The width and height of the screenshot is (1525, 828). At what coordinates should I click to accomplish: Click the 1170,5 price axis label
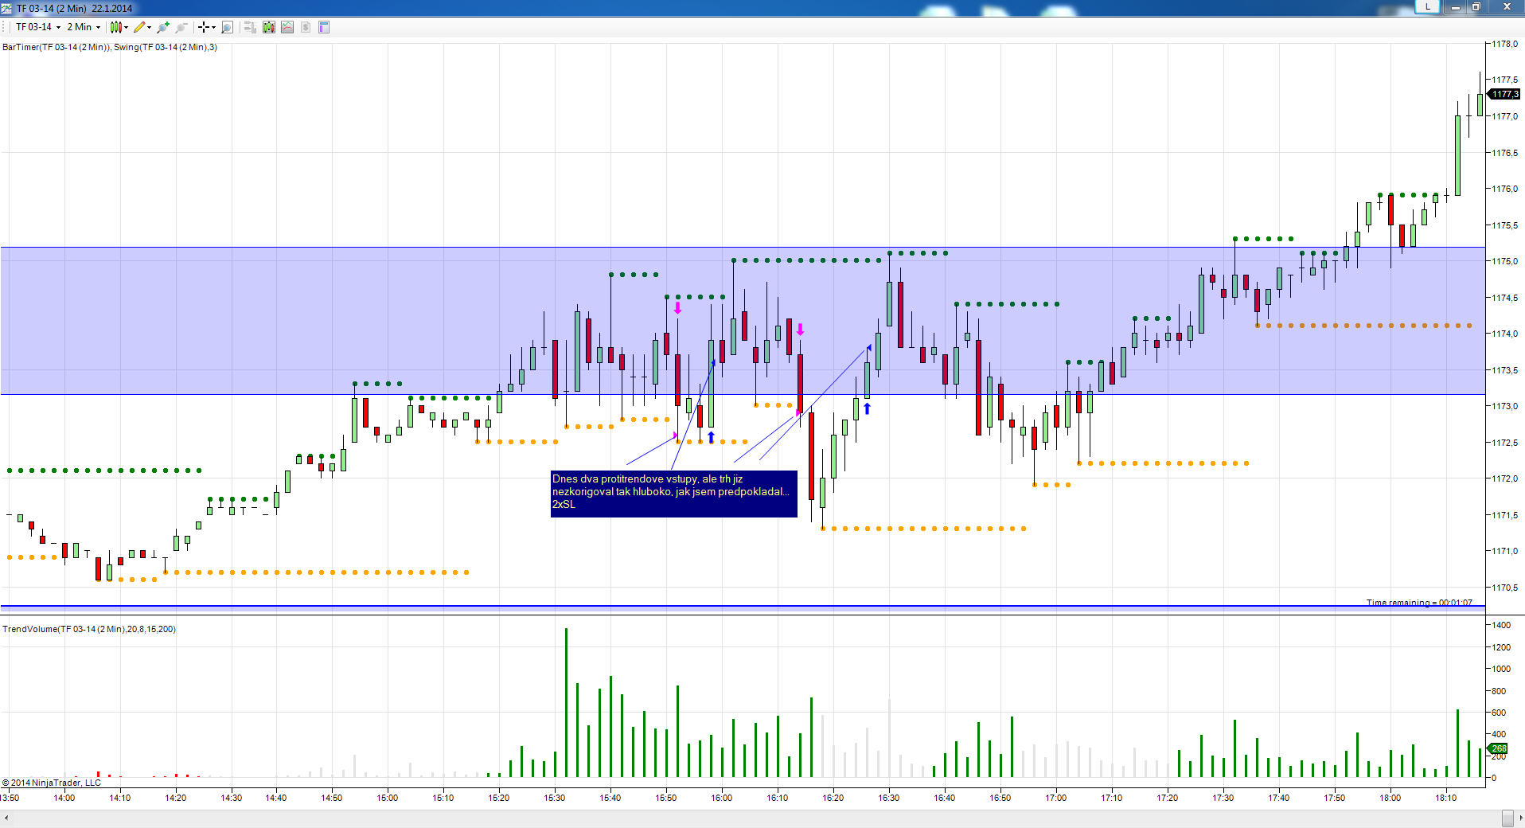(1504, 588)
